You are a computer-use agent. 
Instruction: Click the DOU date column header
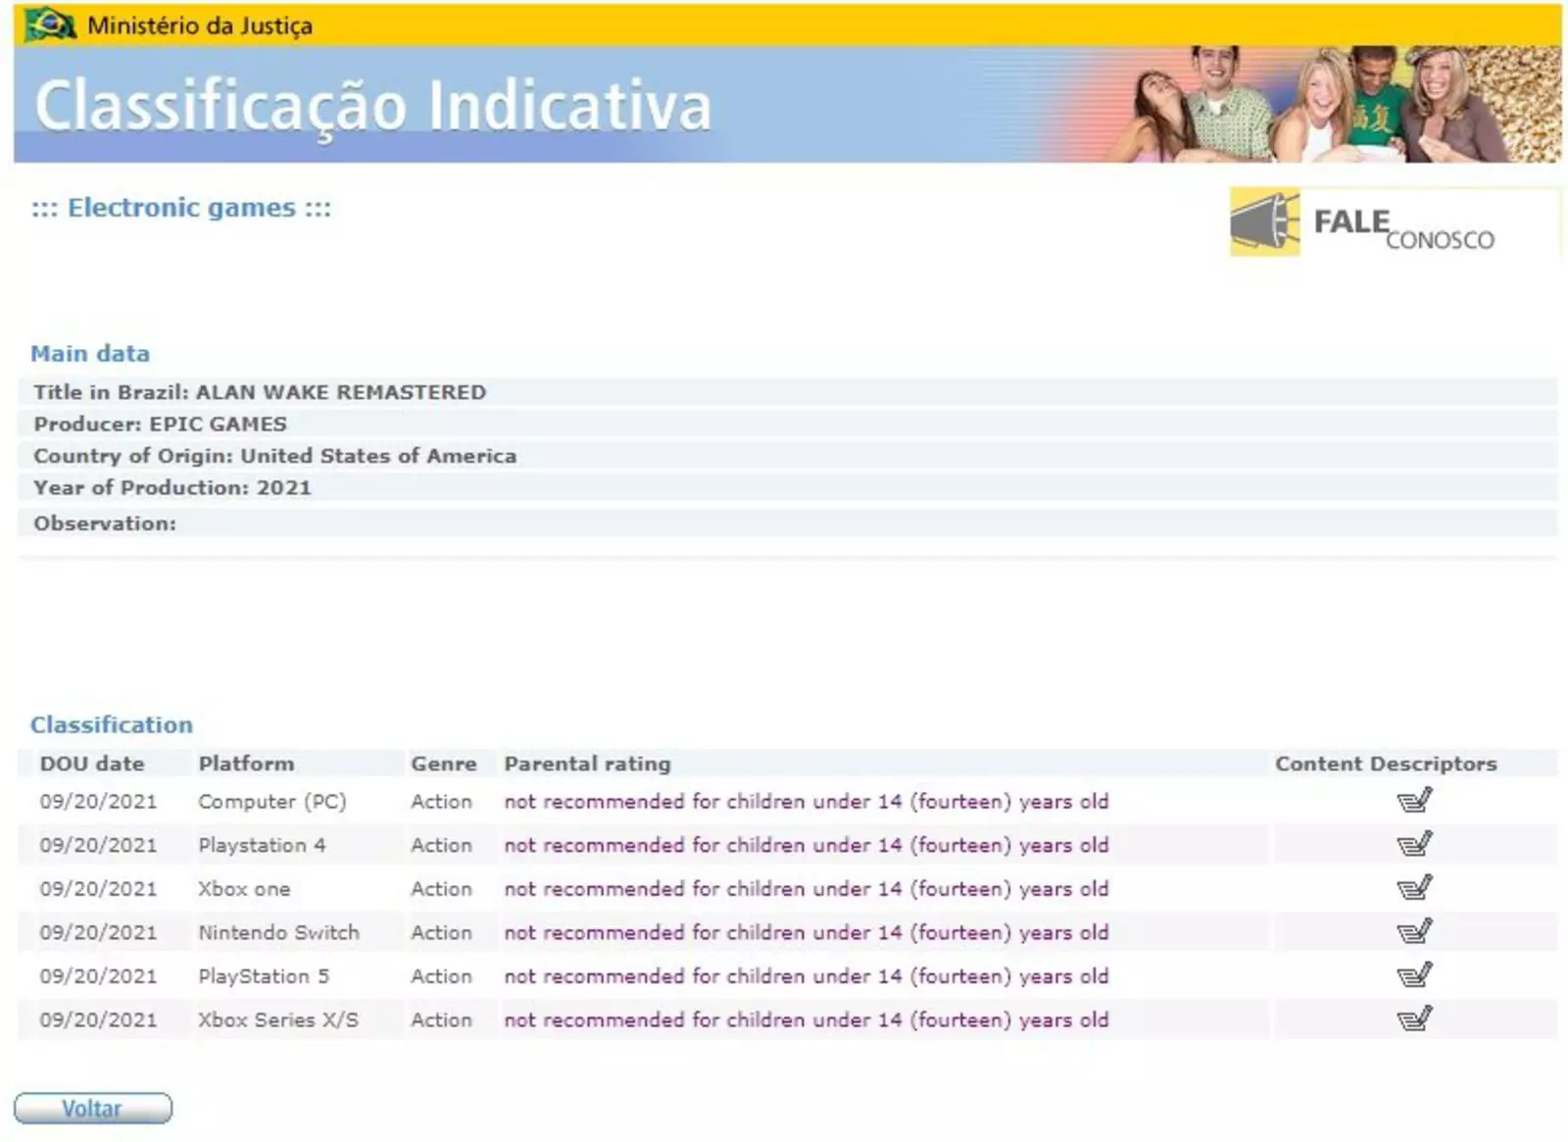(x=92, y=764)
